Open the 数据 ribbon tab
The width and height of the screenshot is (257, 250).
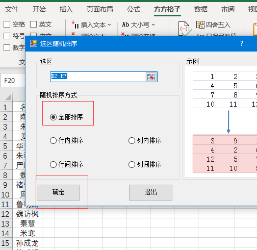pyautogui.click(x=201, y=9)
